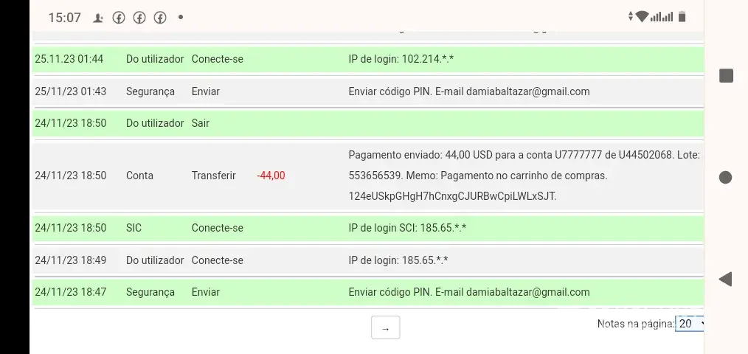Viewport: 748px width, 354px height.
Task: Click the 24/11/23 18:49 date cell
Action: coord(71,260)
